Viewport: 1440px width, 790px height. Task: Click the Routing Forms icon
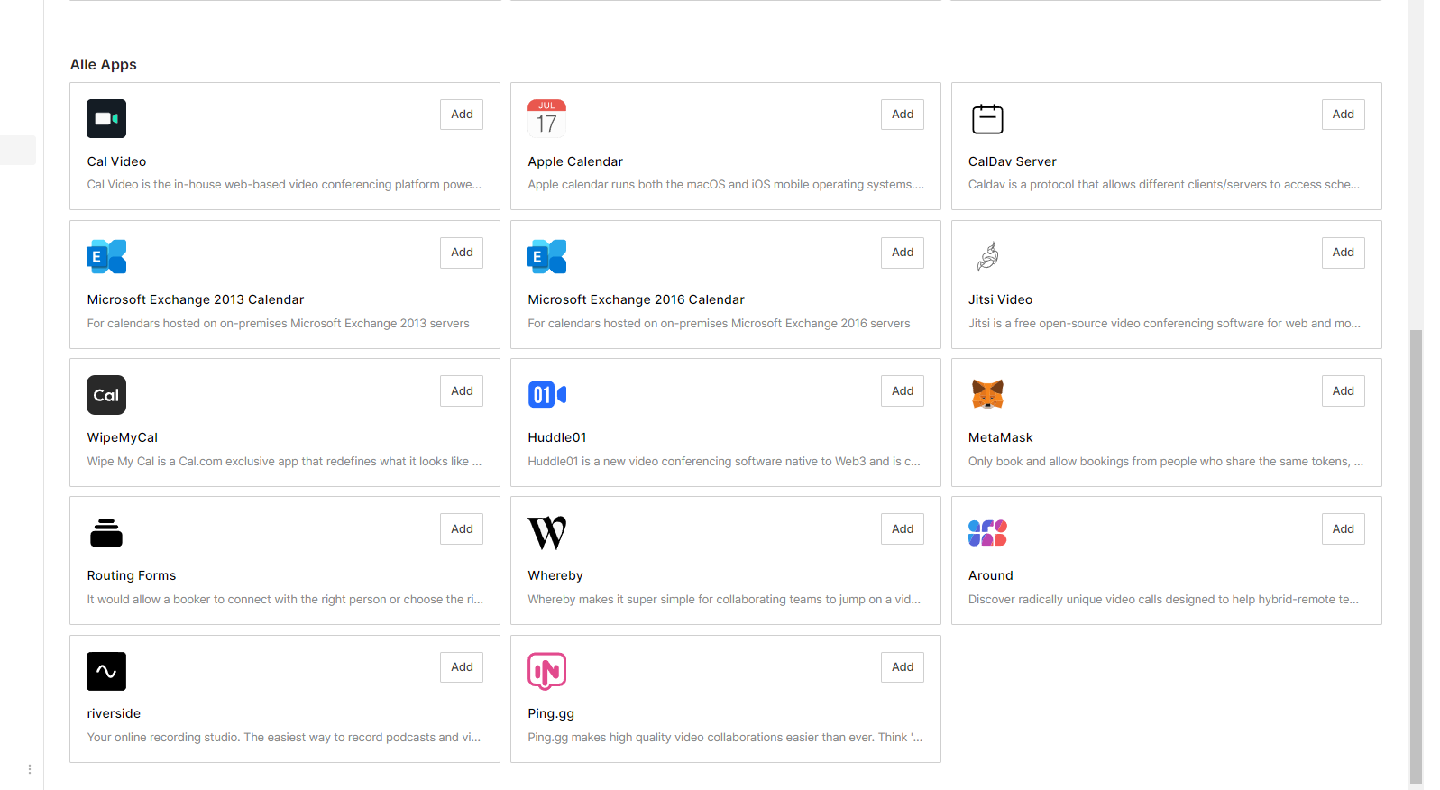(106, 532)
